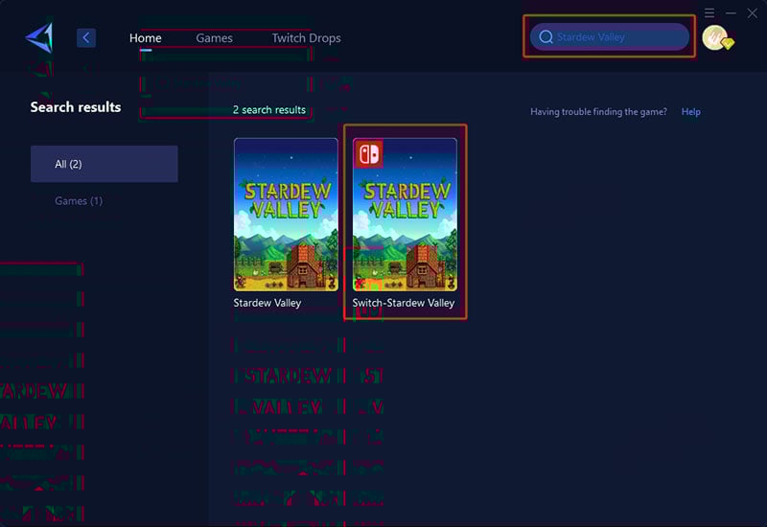
Task: Open the Twitch Drops tab
Action: pyautogui.click(x=306, y=38)
